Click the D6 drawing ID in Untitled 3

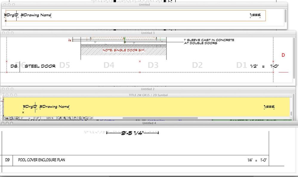pos(14,66)
